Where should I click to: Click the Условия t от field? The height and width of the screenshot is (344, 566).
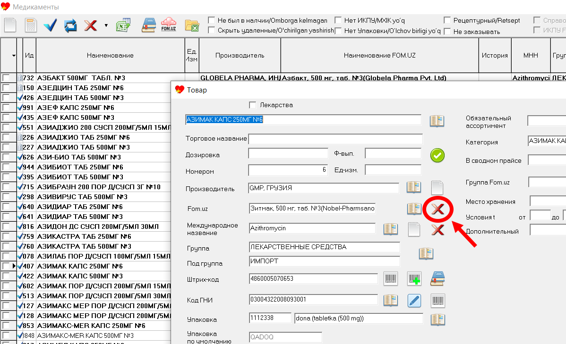pyautogui.click(x=540, y=216)
